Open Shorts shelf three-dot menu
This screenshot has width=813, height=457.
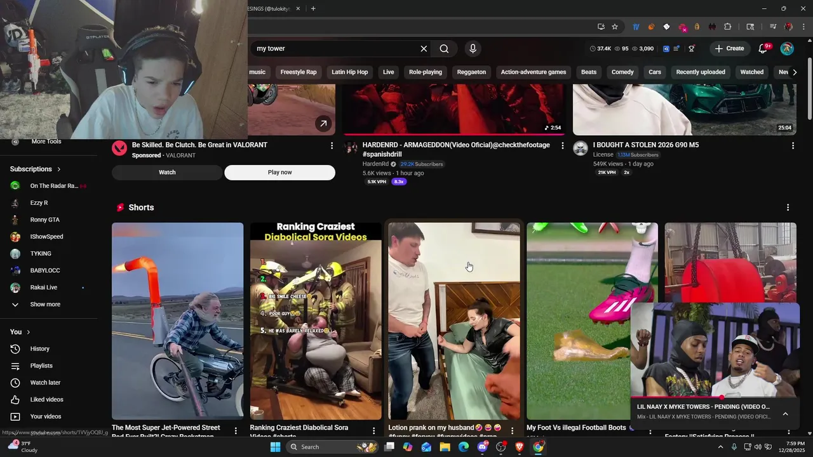pos(788,208)
